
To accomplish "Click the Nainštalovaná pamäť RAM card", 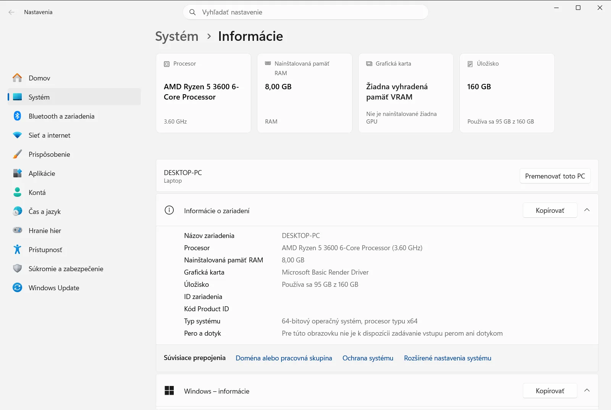I will 305,93.
